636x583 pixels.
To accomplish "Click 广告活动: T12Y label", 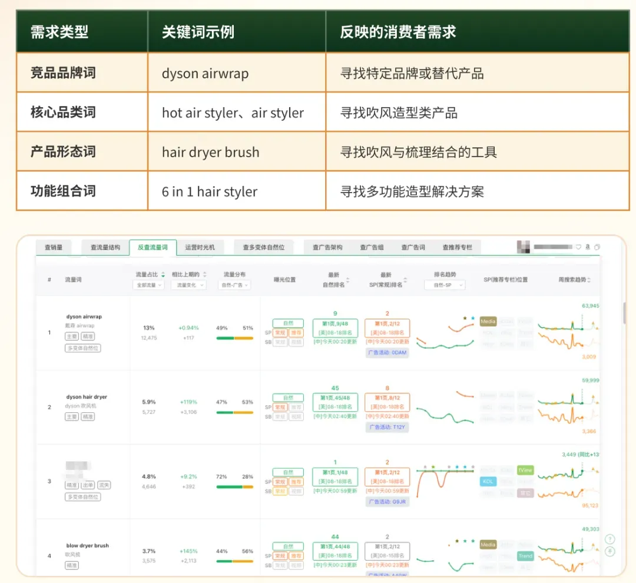I will 387,427.
